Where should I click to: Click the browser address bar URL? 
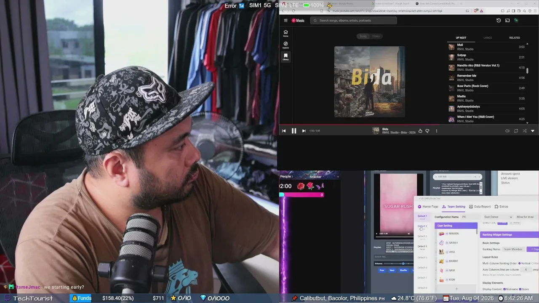[x=387, y=11]
